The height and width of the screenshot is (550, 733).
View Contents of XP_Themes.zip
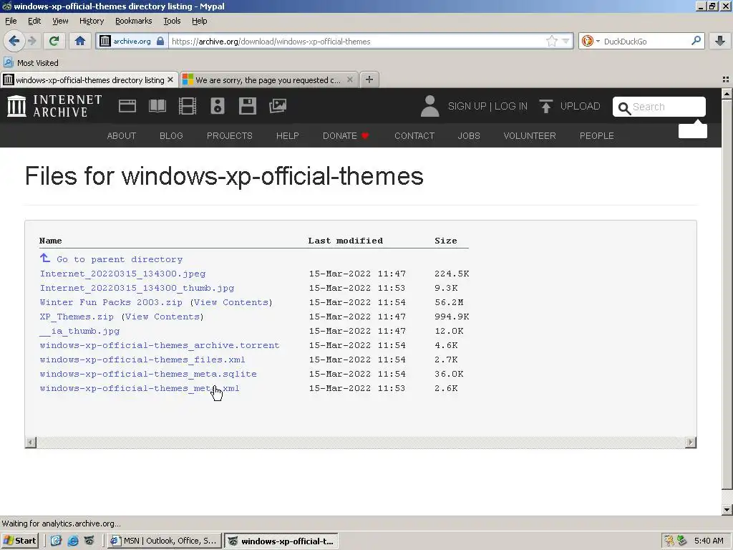[162, 317]
